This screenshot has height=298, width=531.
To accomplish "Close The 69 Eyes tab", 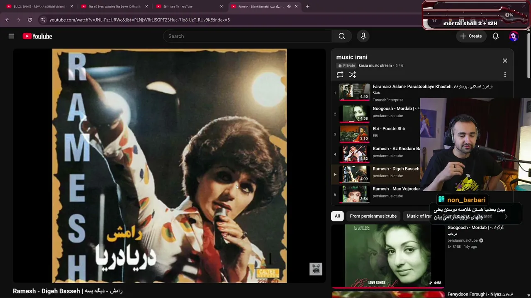I will (x=146, y=6).
